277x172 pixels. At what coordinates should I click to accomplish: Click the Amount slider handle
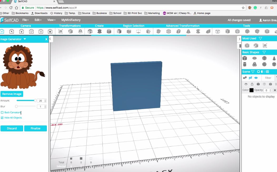point(35,100)
